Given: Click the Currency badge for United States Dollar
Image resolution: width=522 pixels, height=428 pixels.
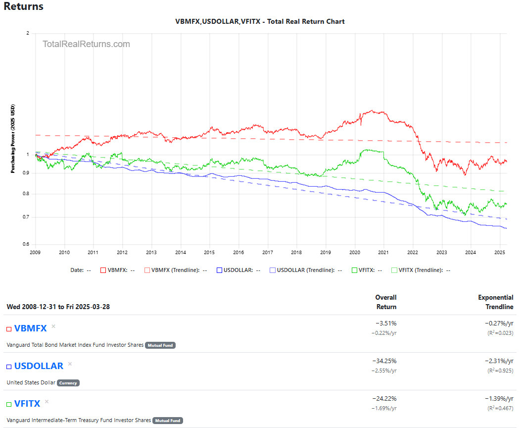Looking at the screenshot, I should tap(68, 383).
